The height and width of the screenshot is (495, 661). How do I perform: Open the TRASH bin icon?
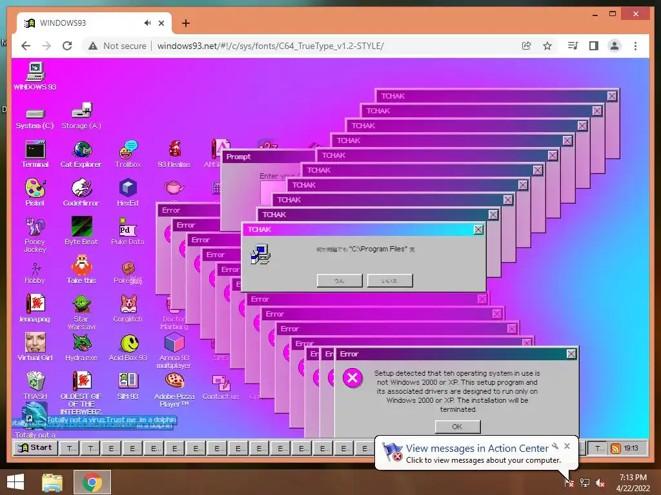click(x=35, y=386)
